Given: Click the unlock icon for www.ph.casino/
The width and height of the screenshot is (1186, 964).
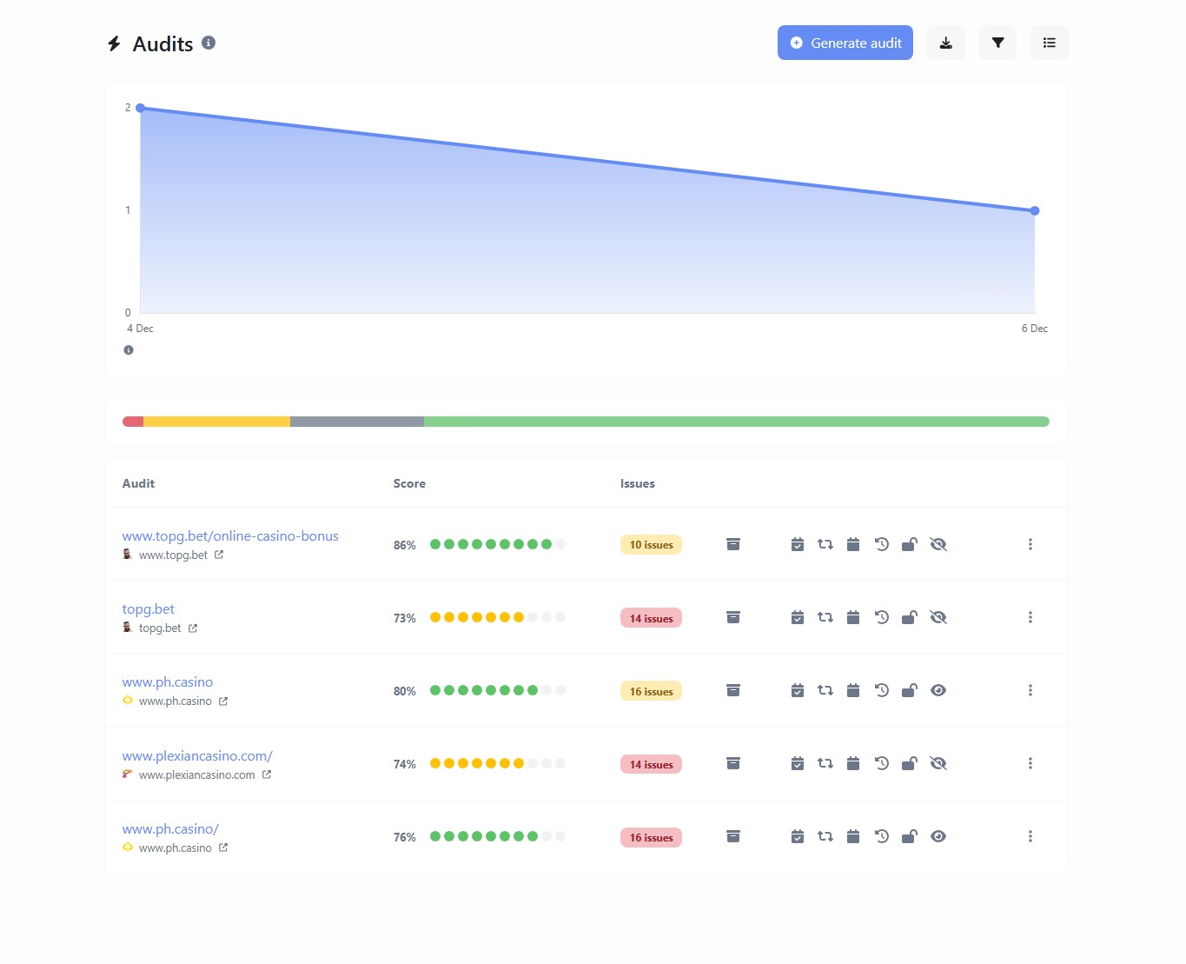Looking at the screenshot, I should (910, 836).
